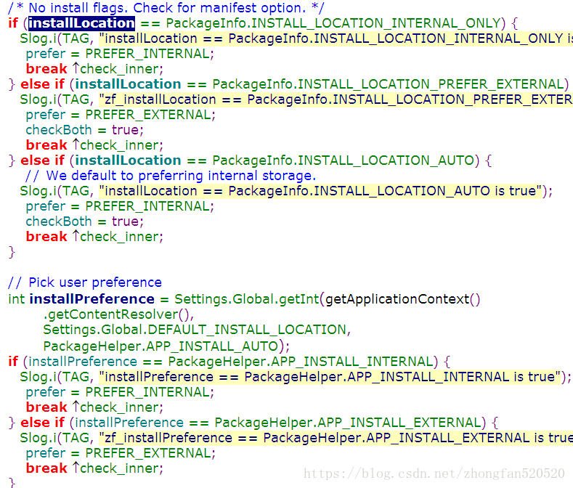Click the 'No install flags' block comment
The height and width of the screenshot is (488, 573).
(x=166, y=8)
